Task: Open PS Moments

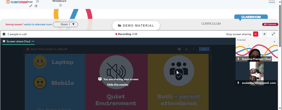Action: point(270,25)
